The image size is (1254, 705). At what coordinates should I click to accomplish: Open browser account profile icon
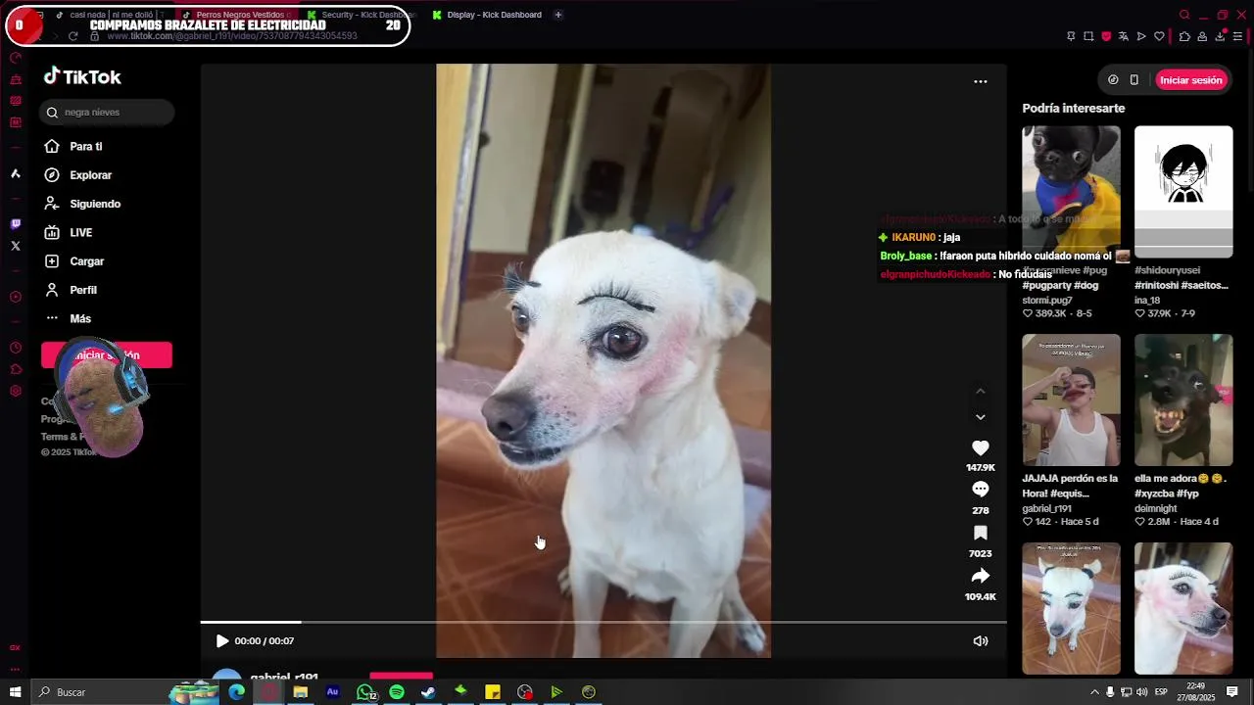pos(1202,36)
